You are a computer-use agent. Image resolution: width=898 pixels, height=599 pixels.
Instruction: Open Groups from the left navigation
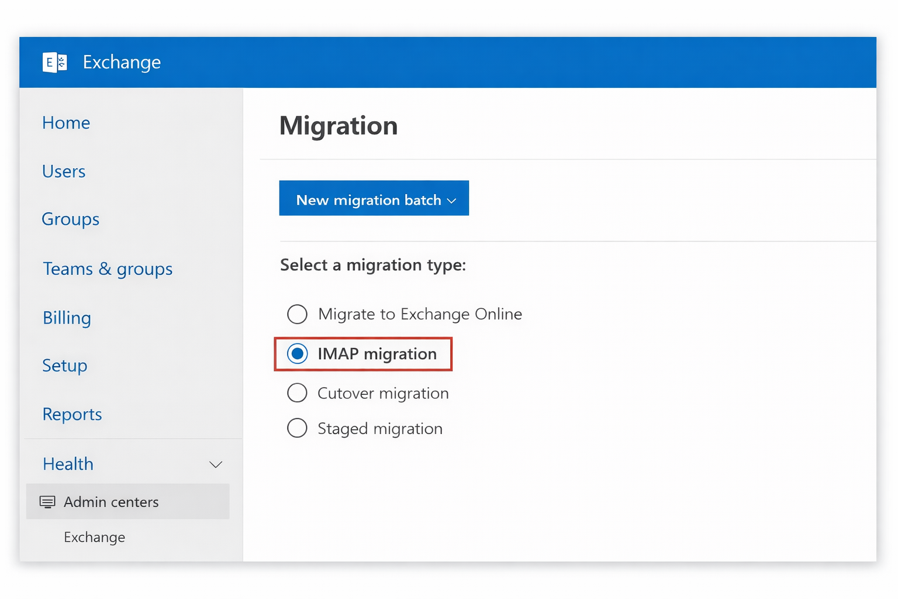click(71, 219)
